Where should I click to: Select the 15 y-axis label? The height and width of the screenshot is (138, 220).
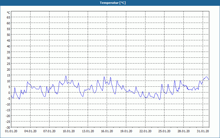(x=9, y=75)
